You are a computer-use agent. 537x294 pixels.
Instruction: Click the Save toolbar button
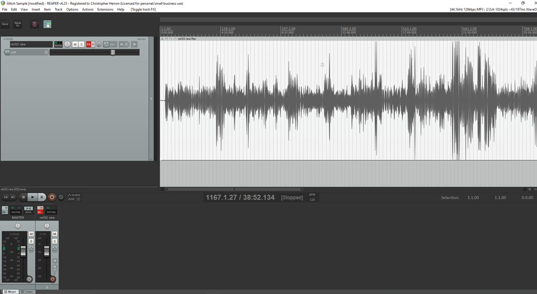coord(5,24)
